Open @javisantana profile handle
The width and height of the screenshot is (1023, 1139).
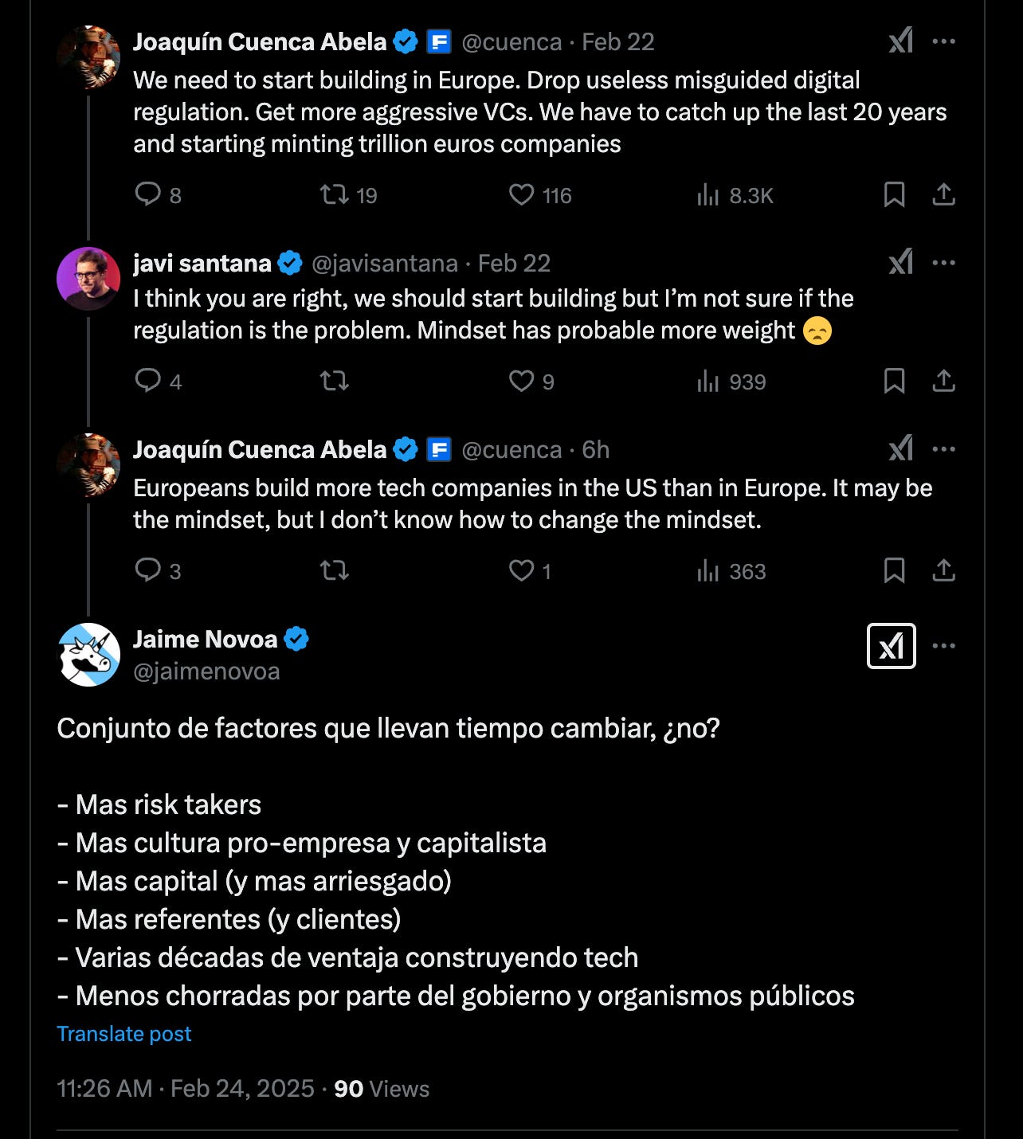[x=385, y=263]
